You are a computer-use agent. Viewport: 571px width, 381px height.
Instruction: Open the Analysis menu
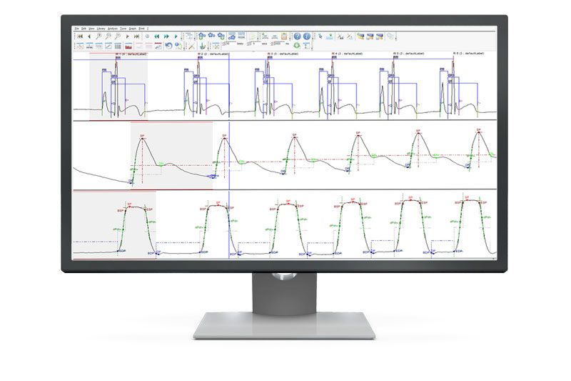coord(112,29)
